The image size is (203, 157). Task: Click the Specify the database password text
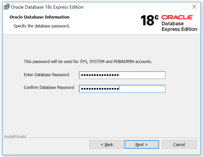tap(42, 26)
